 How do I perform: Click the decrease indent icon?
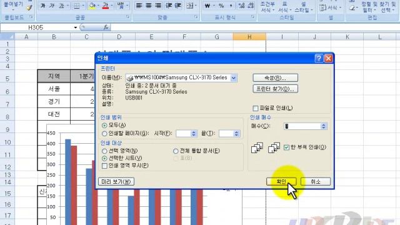pos(169,6)
